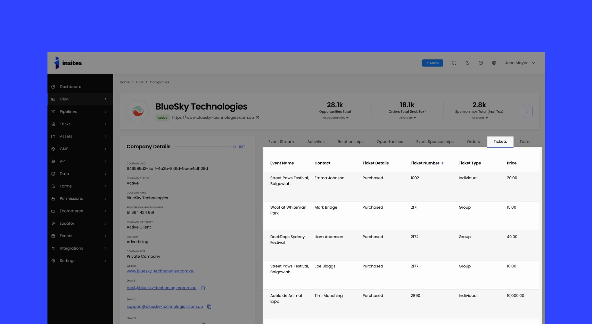Copy the mail@bluesky-technologies.com.au email address

pyautogui.click(x=203, y=288)
